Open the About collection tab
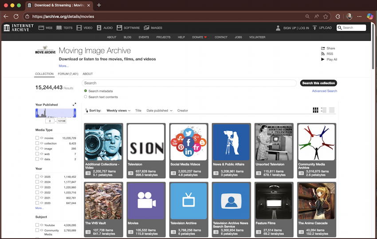This screenshot has width=377, height=239. (x=87, y=74)
